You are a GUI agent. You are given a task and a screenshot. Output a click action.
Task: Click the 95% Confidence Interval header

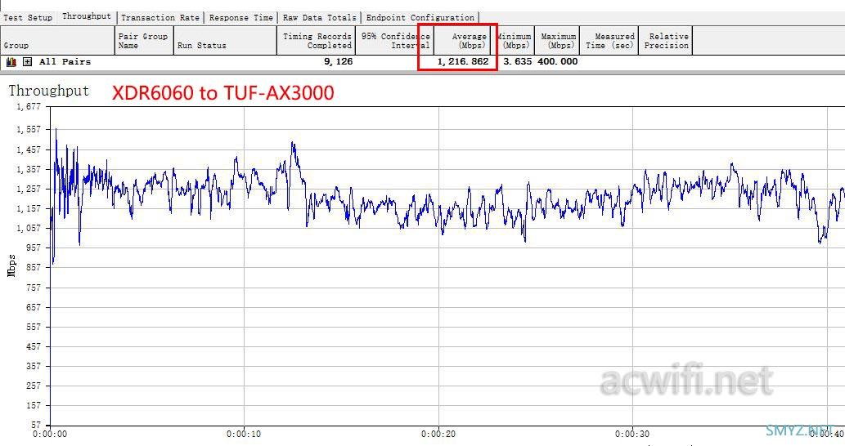pyautogui.click(x=394, y=40)
